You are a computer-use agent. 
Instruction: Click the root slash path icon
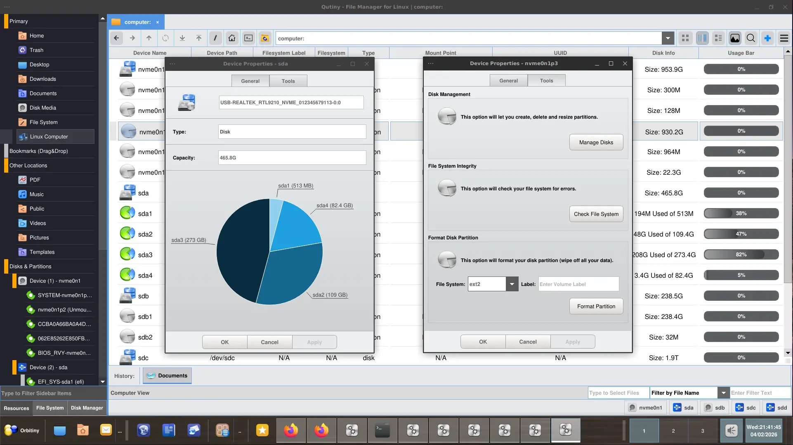click(215, 38)
